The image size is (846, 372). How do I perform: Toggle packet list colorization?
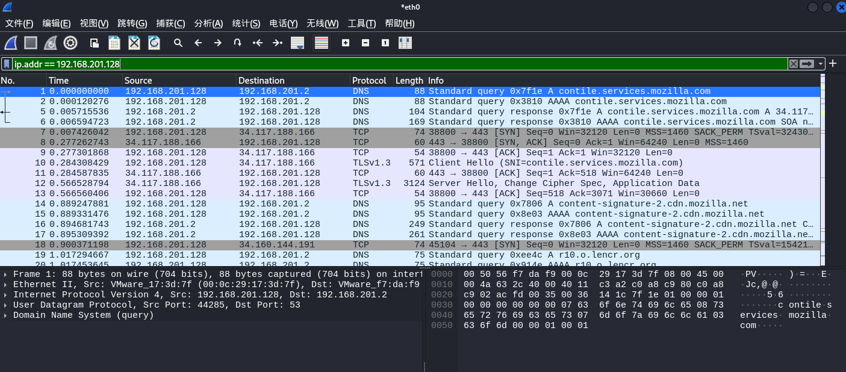[x=322, y=43]
